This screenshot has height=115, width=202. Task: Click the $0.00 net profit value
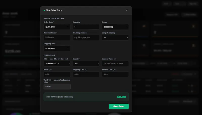(x=121, y=97)
